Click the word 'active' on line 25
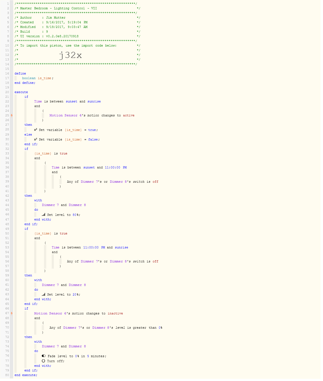 [x=128, y=115]
